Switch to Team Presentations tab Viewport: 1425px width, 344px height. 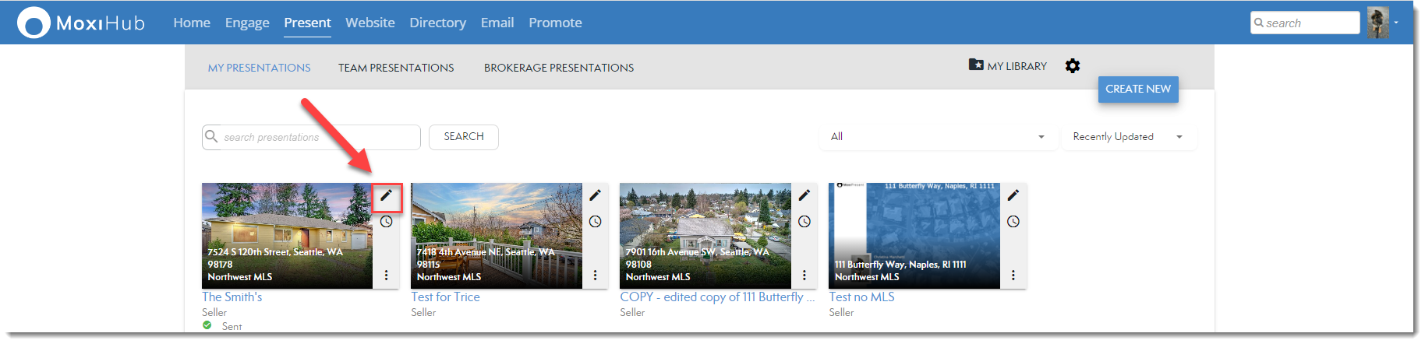click(x=396, y=68)
